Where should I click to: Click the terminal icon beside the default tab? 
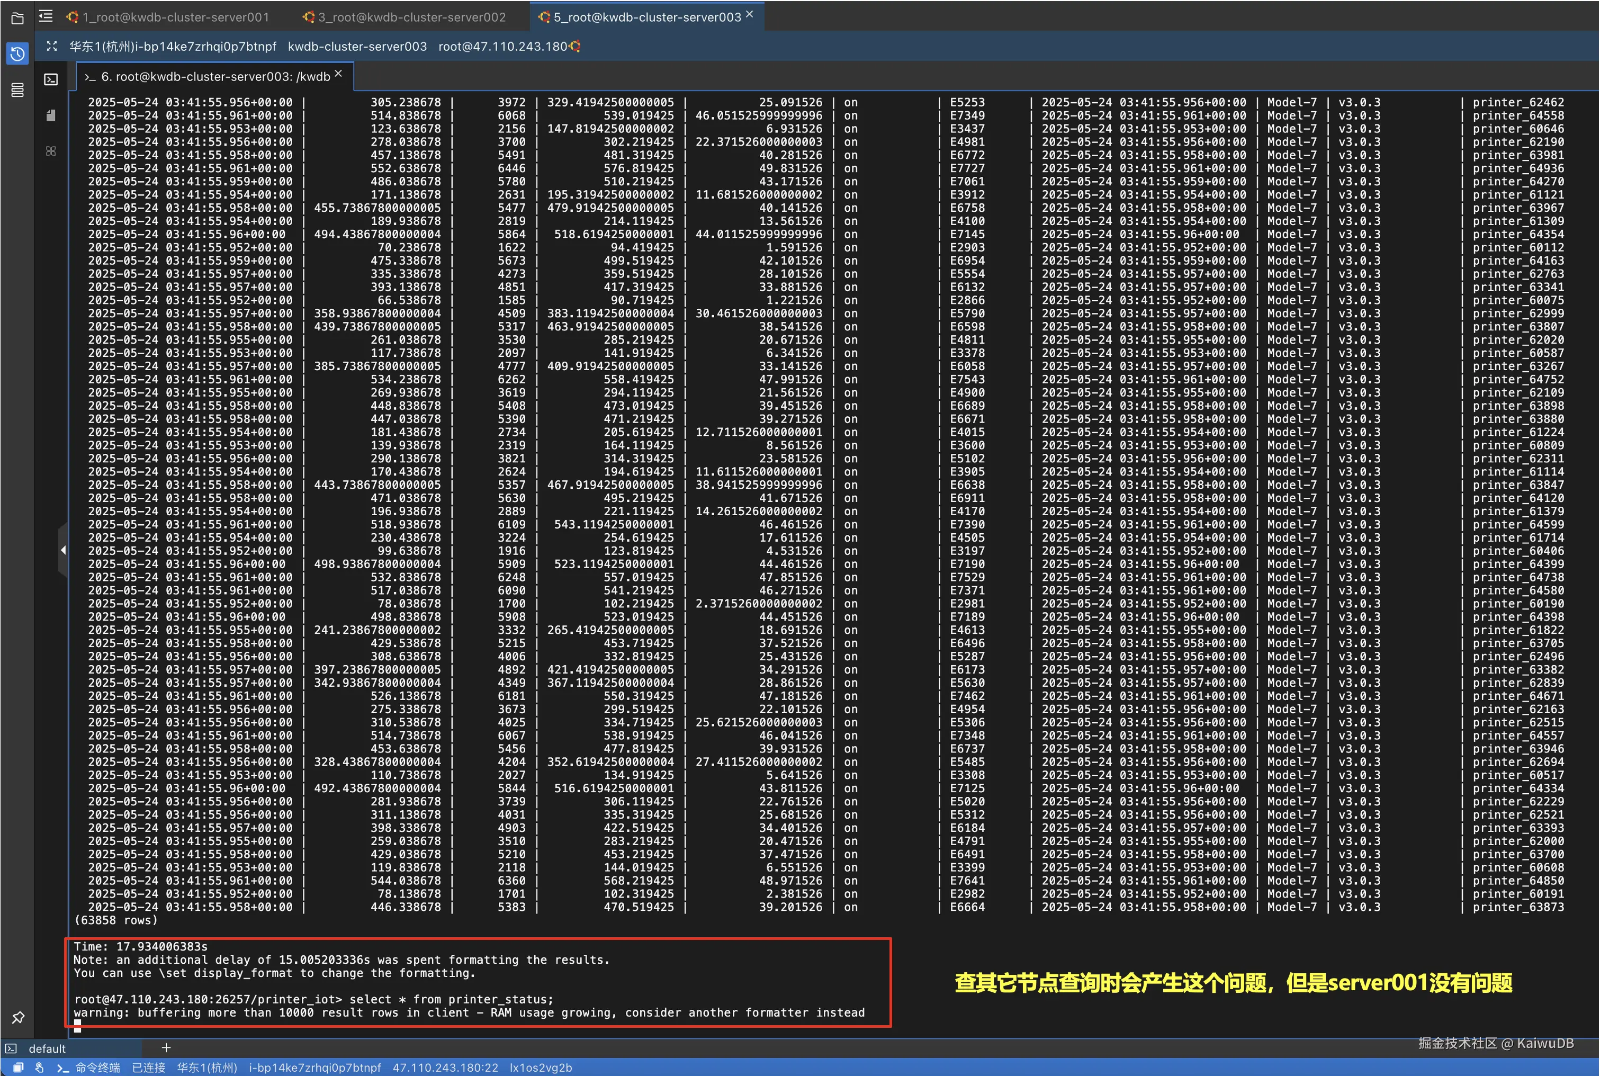(x=11, y=1048)
